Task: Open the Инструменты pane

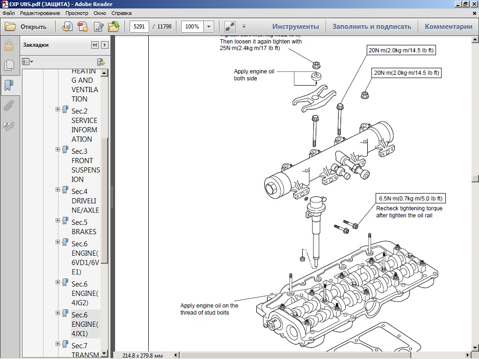Action: tap(296, 27)
